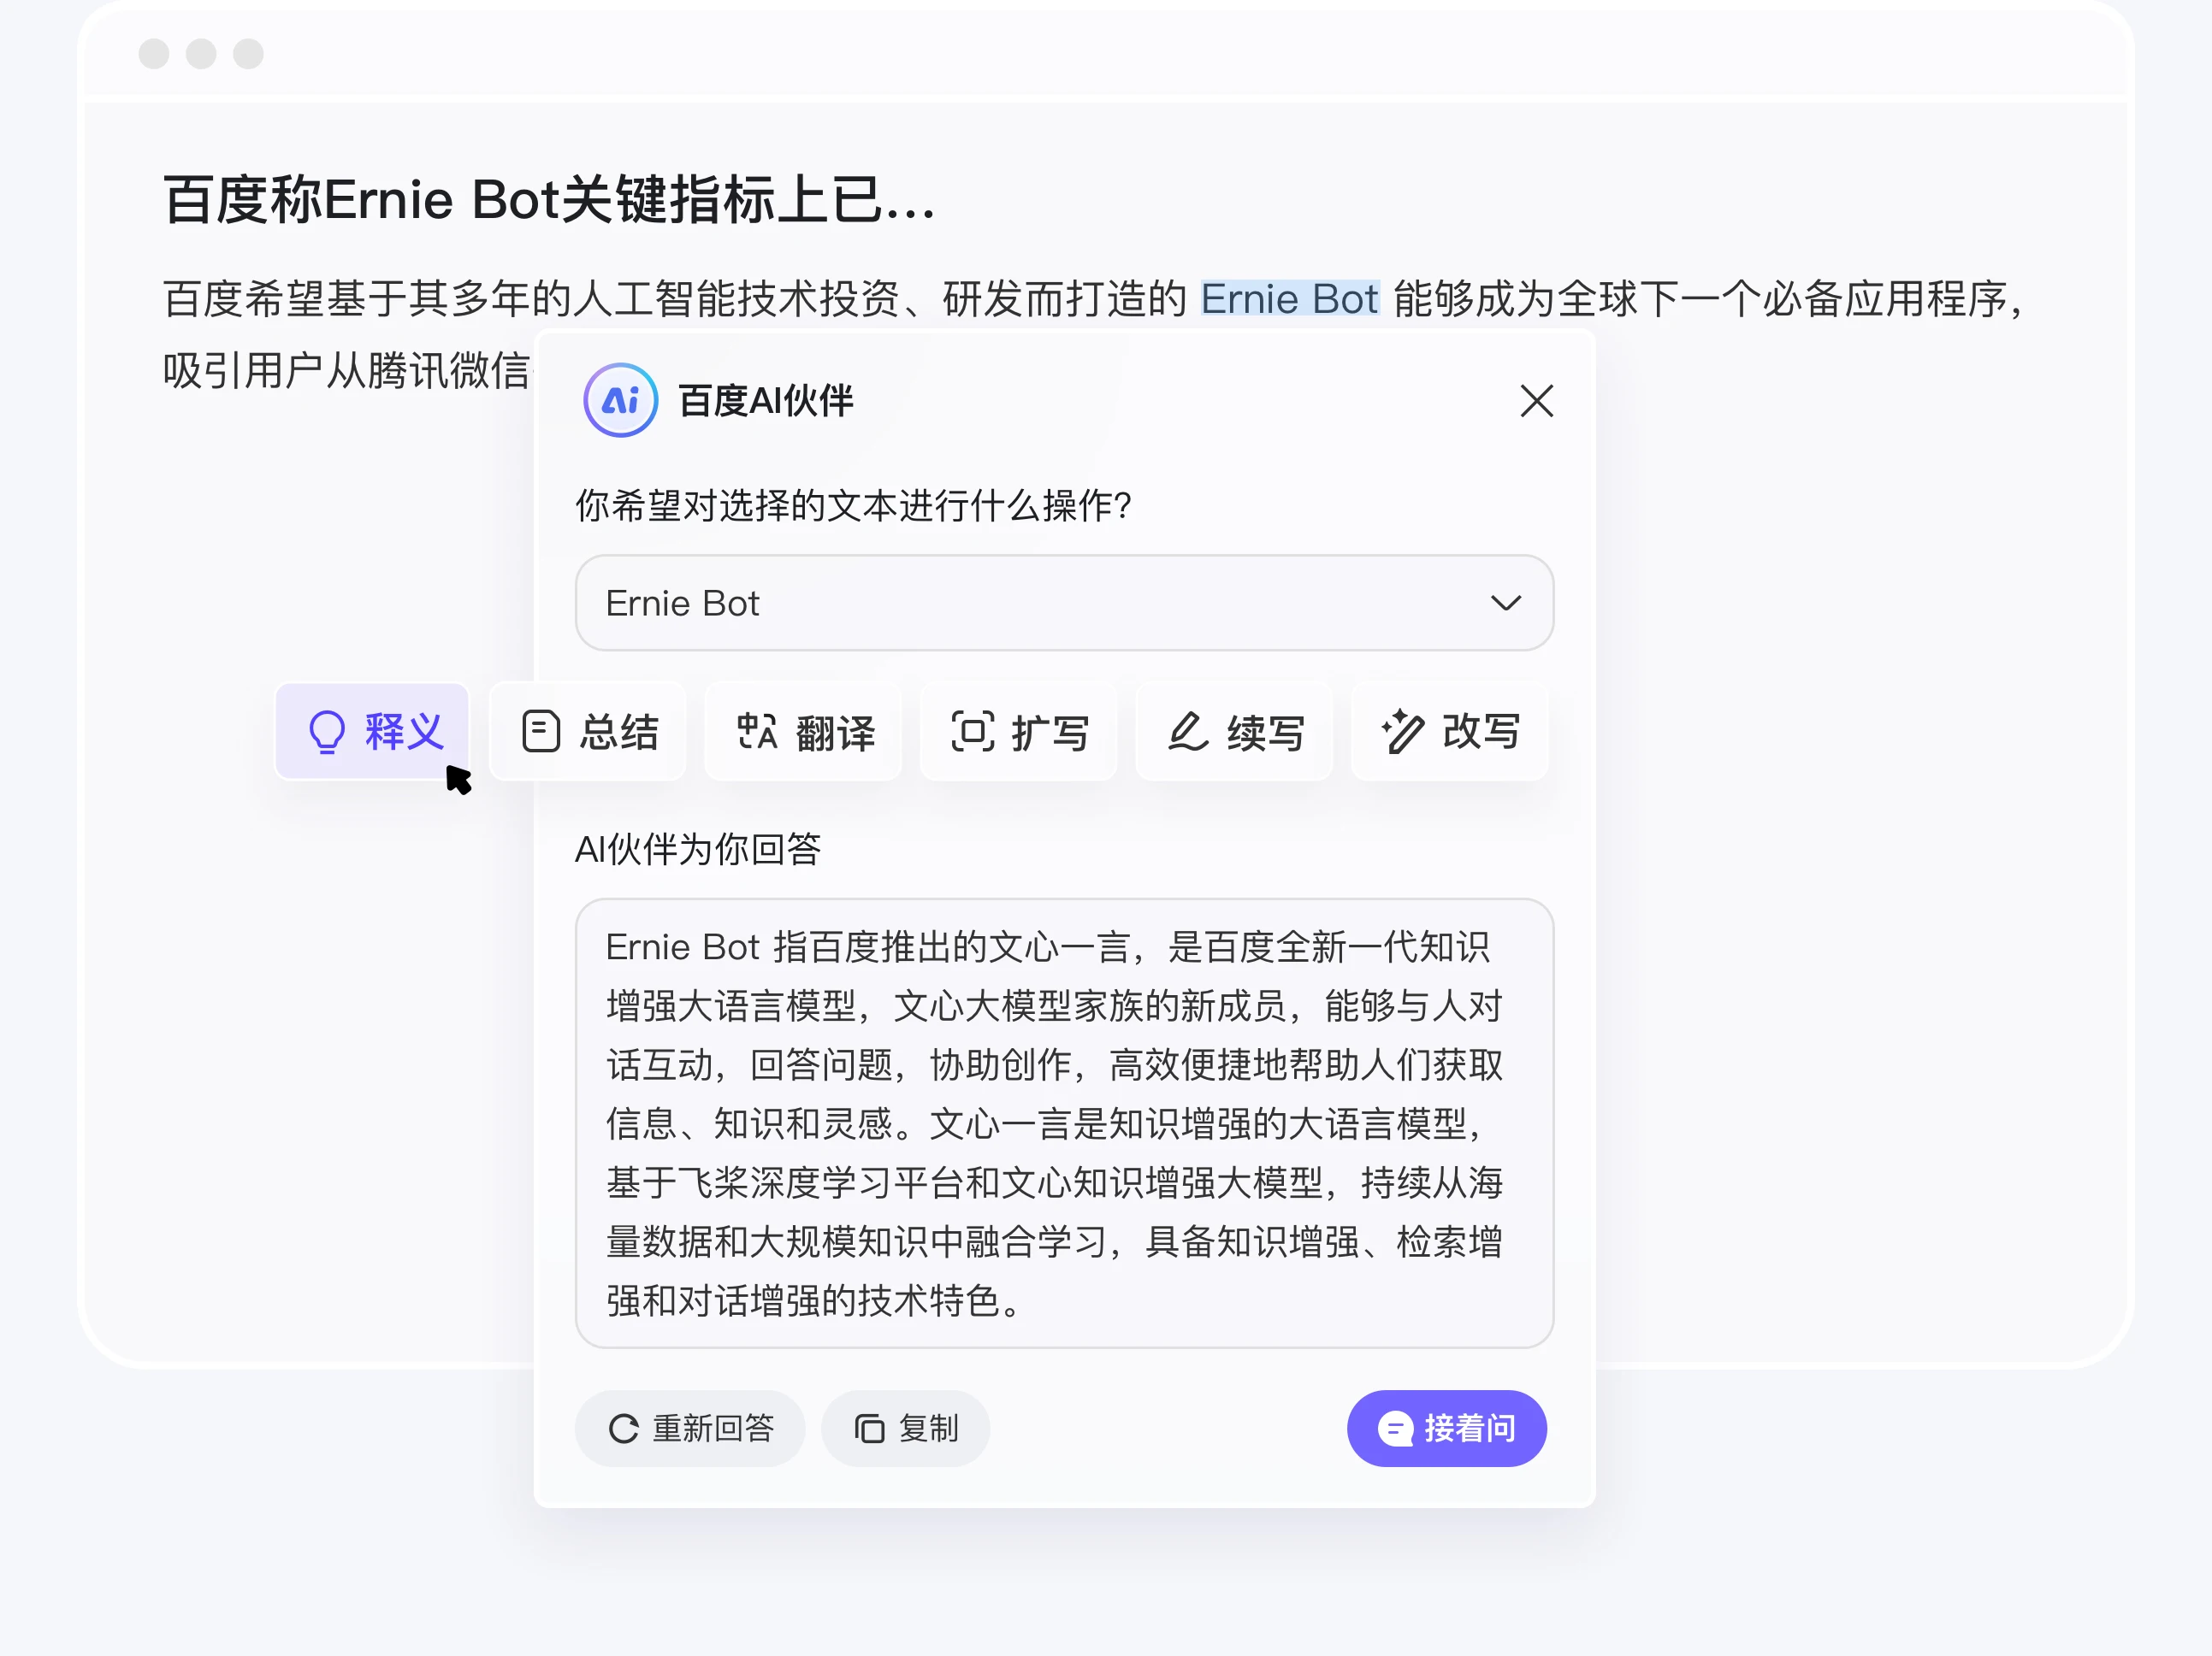This screenshot has width=2212, height=1656.
Task: Click the copy icon on 复制 button
Action: pyautogui.click(x=868, y=1428)
